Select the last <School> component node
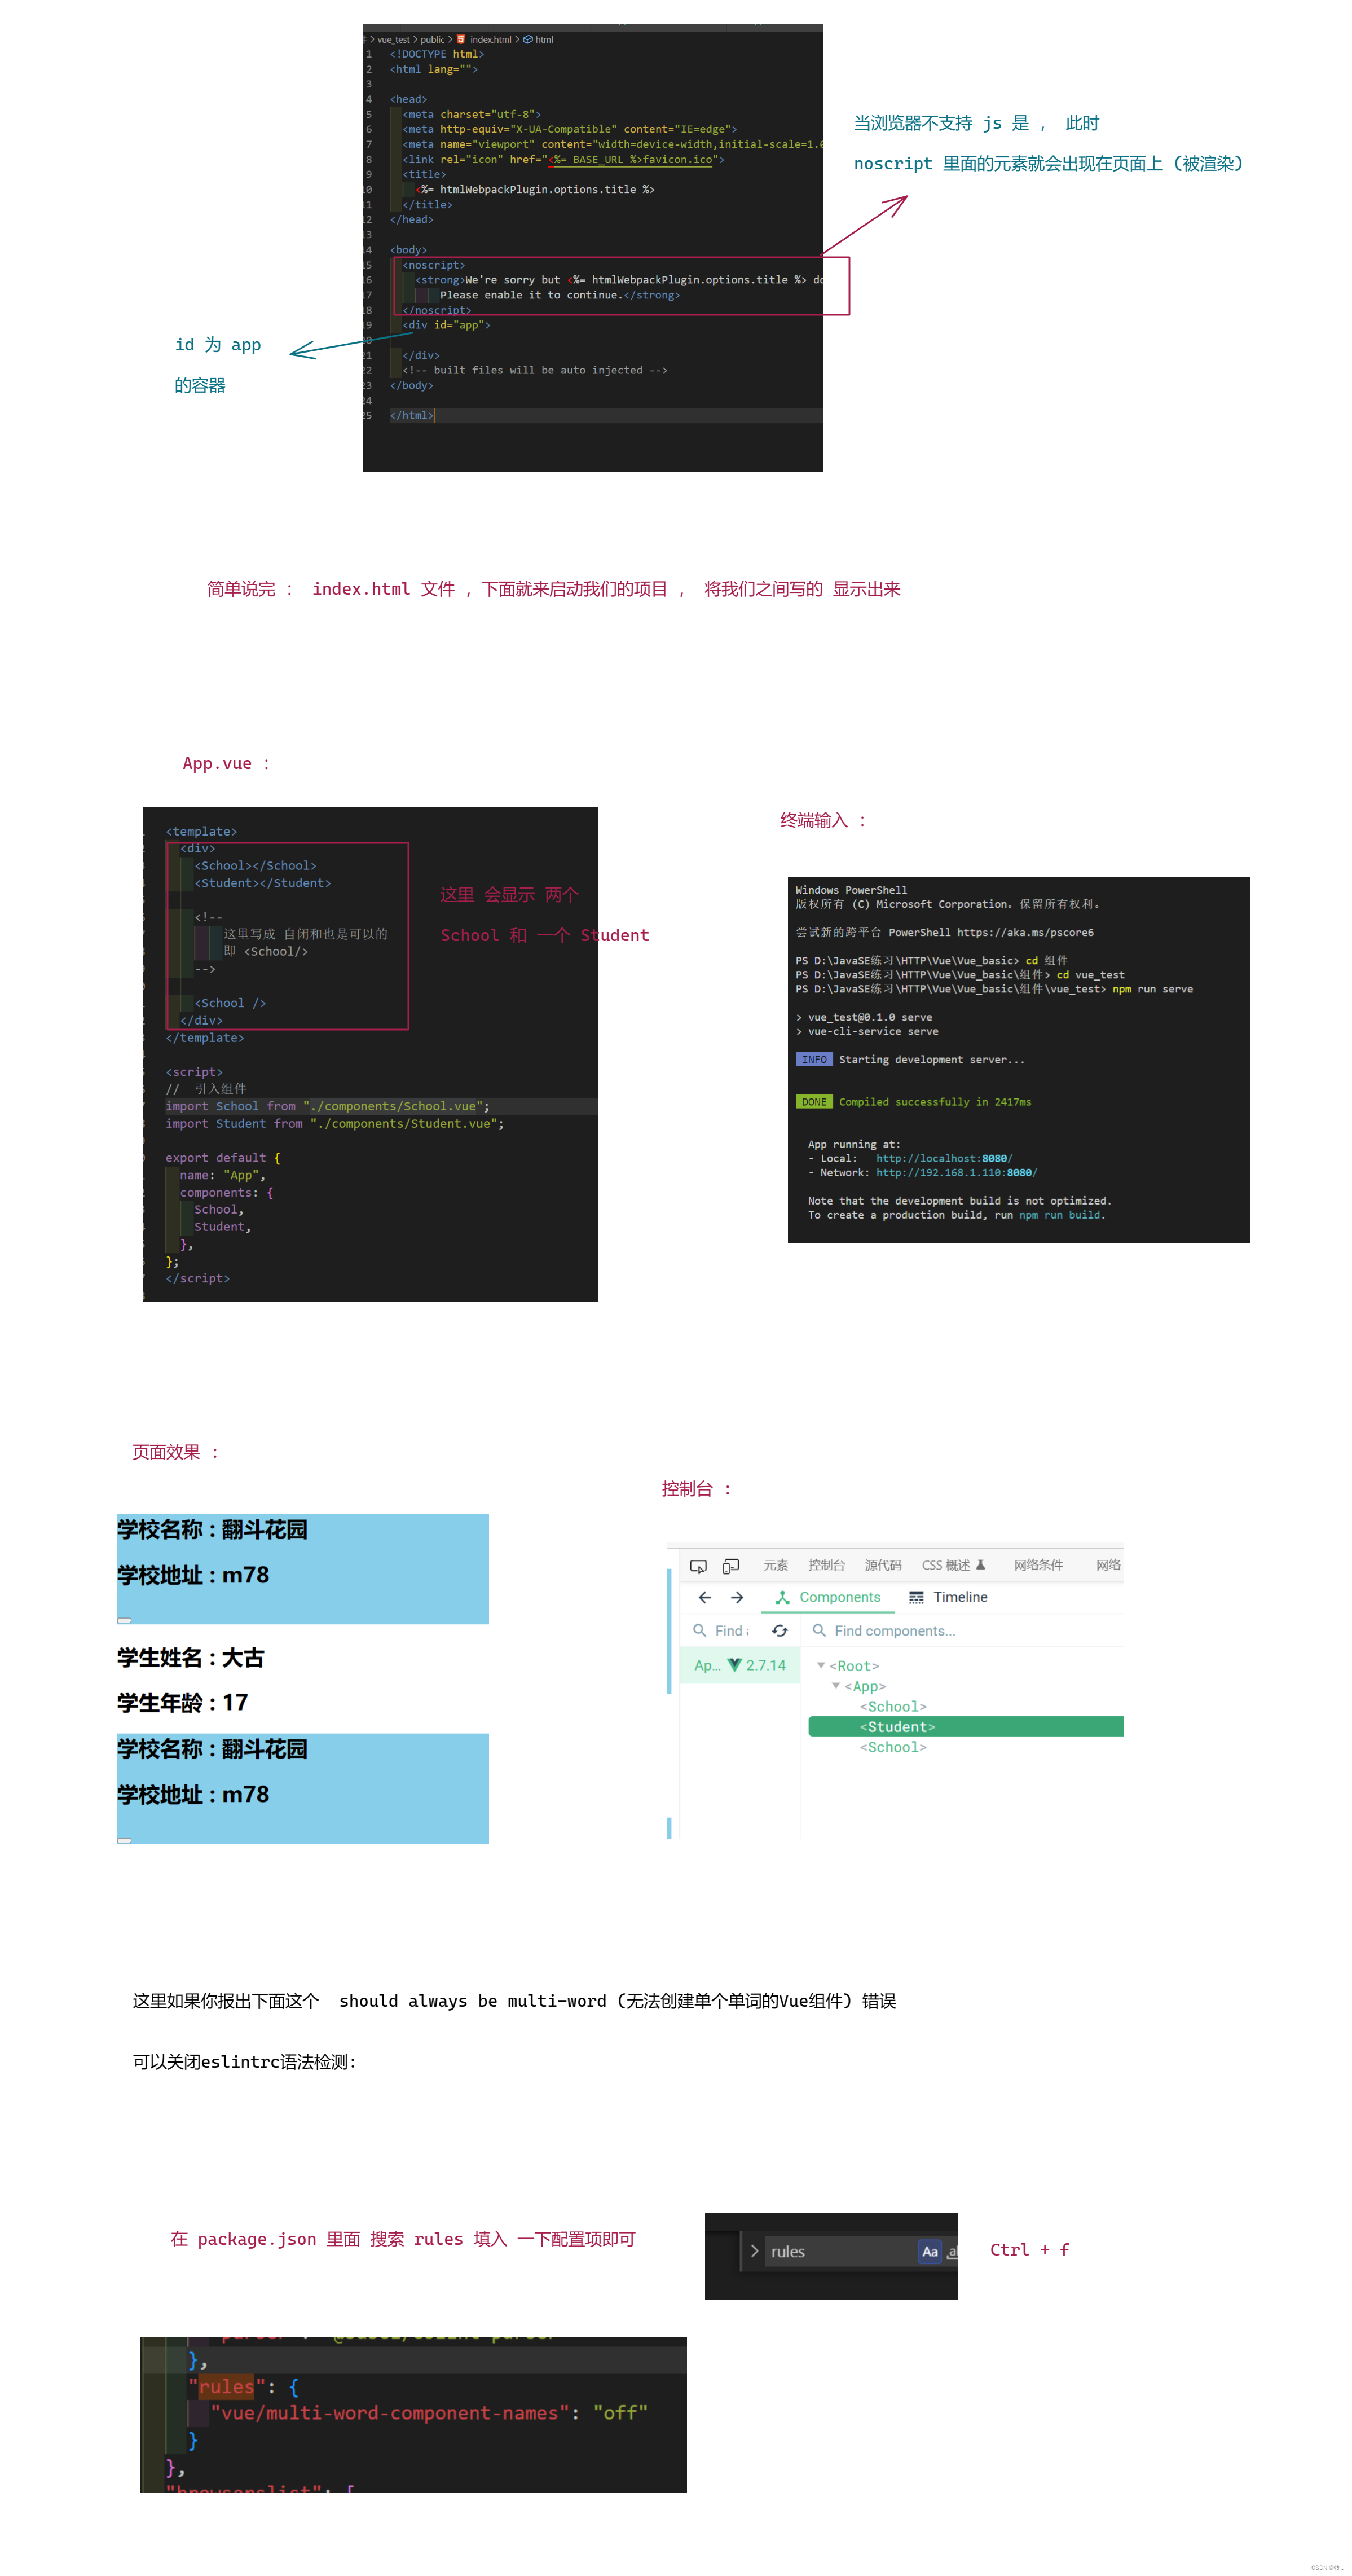 coord(893,1746)
